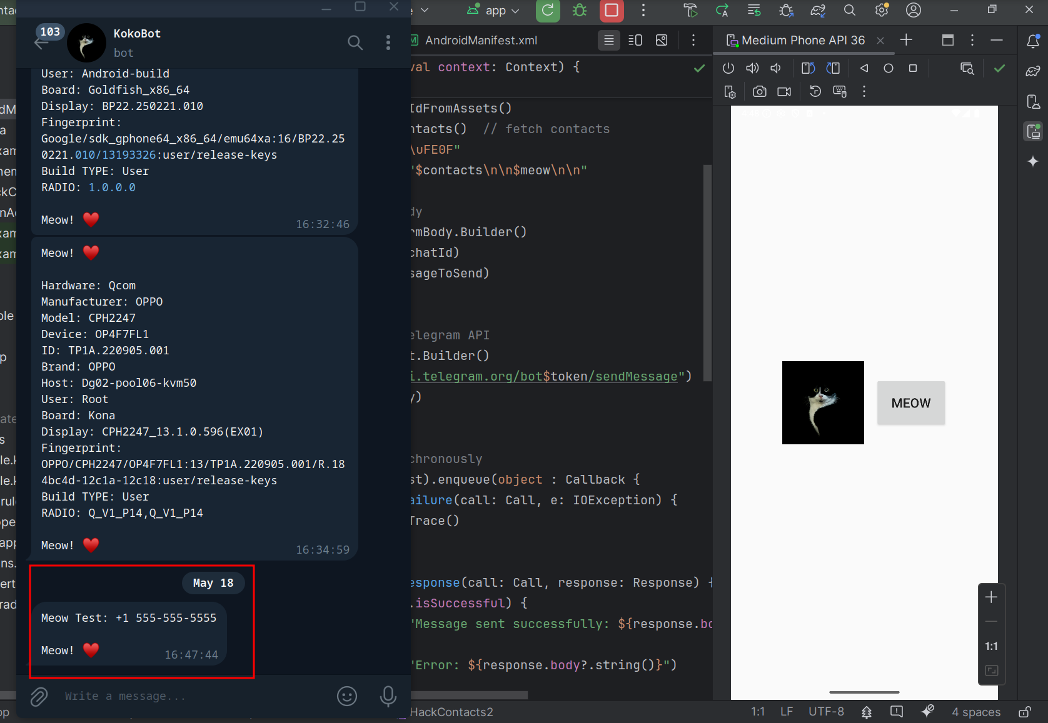Screen dimensions: 1048x723
Task: Toggle Layout Inspector in emulator toolbar
Action: point(967,68)
